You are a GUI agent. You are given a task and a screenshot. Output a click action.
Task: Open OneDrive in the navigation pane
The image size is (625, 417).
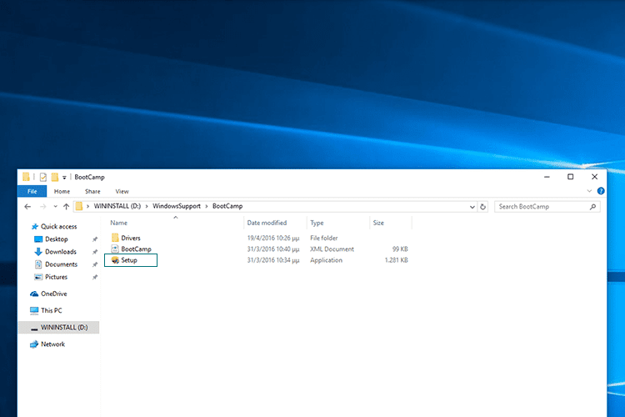point(48,294)
